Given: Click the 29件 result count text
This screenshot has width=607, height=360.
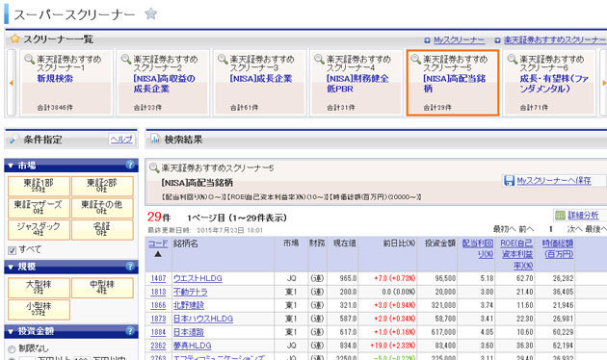Looking at the screenshot, I should tap(159, 217).
